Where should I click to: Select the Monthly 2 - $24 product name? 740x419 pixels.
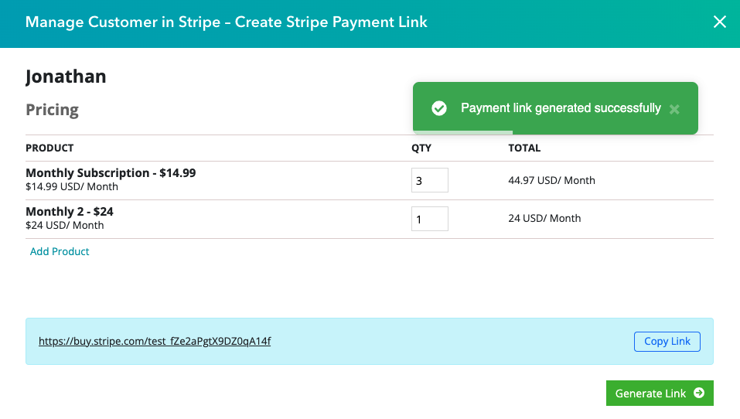70,212
